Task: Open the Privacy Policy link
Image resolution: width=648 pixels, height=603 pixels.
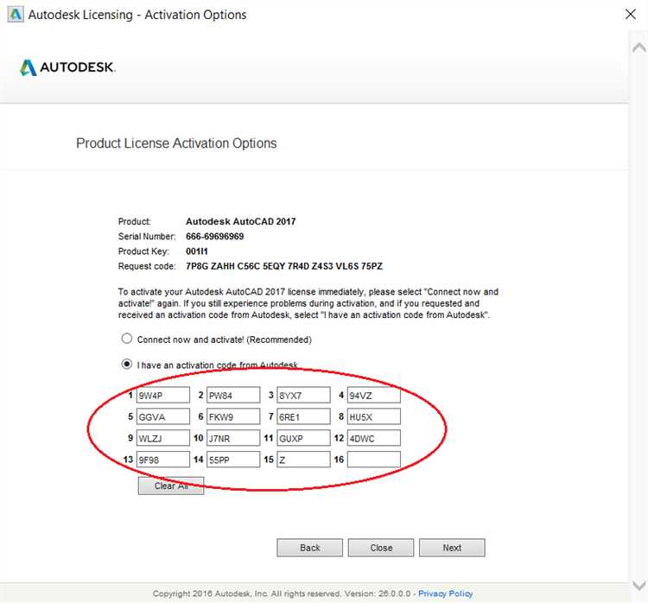Action: (446, 593)
